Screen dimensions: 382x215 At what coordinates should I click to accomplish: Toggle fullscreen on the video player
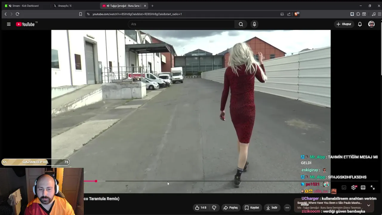click(x=372, y=188)
